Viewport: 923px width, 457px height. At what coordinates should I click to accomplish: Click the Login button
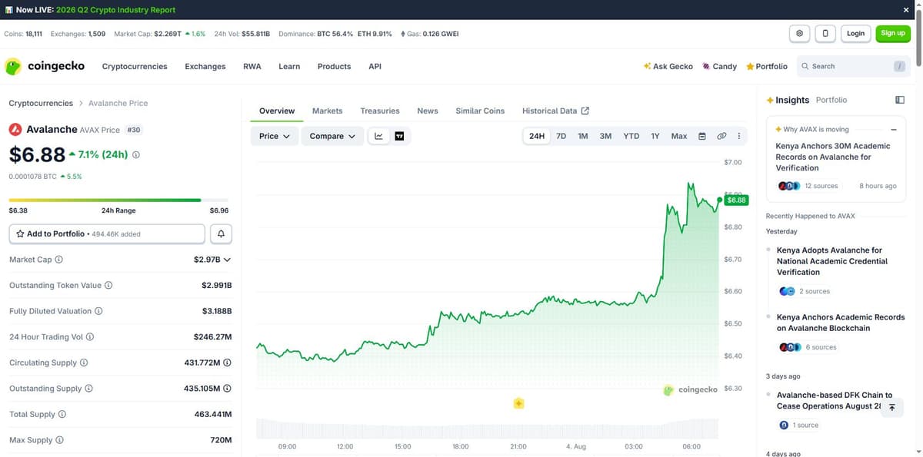[x=855, y=33]
